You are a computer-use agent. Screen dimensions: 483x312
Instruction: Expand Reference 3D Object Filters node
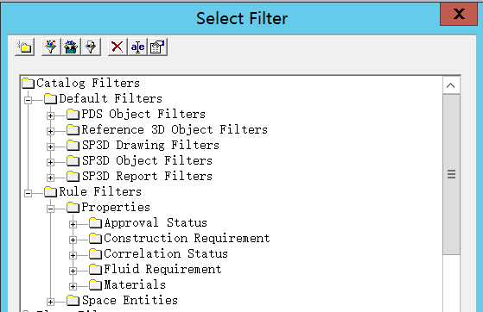pyautogui.click(x=50, y=131)
